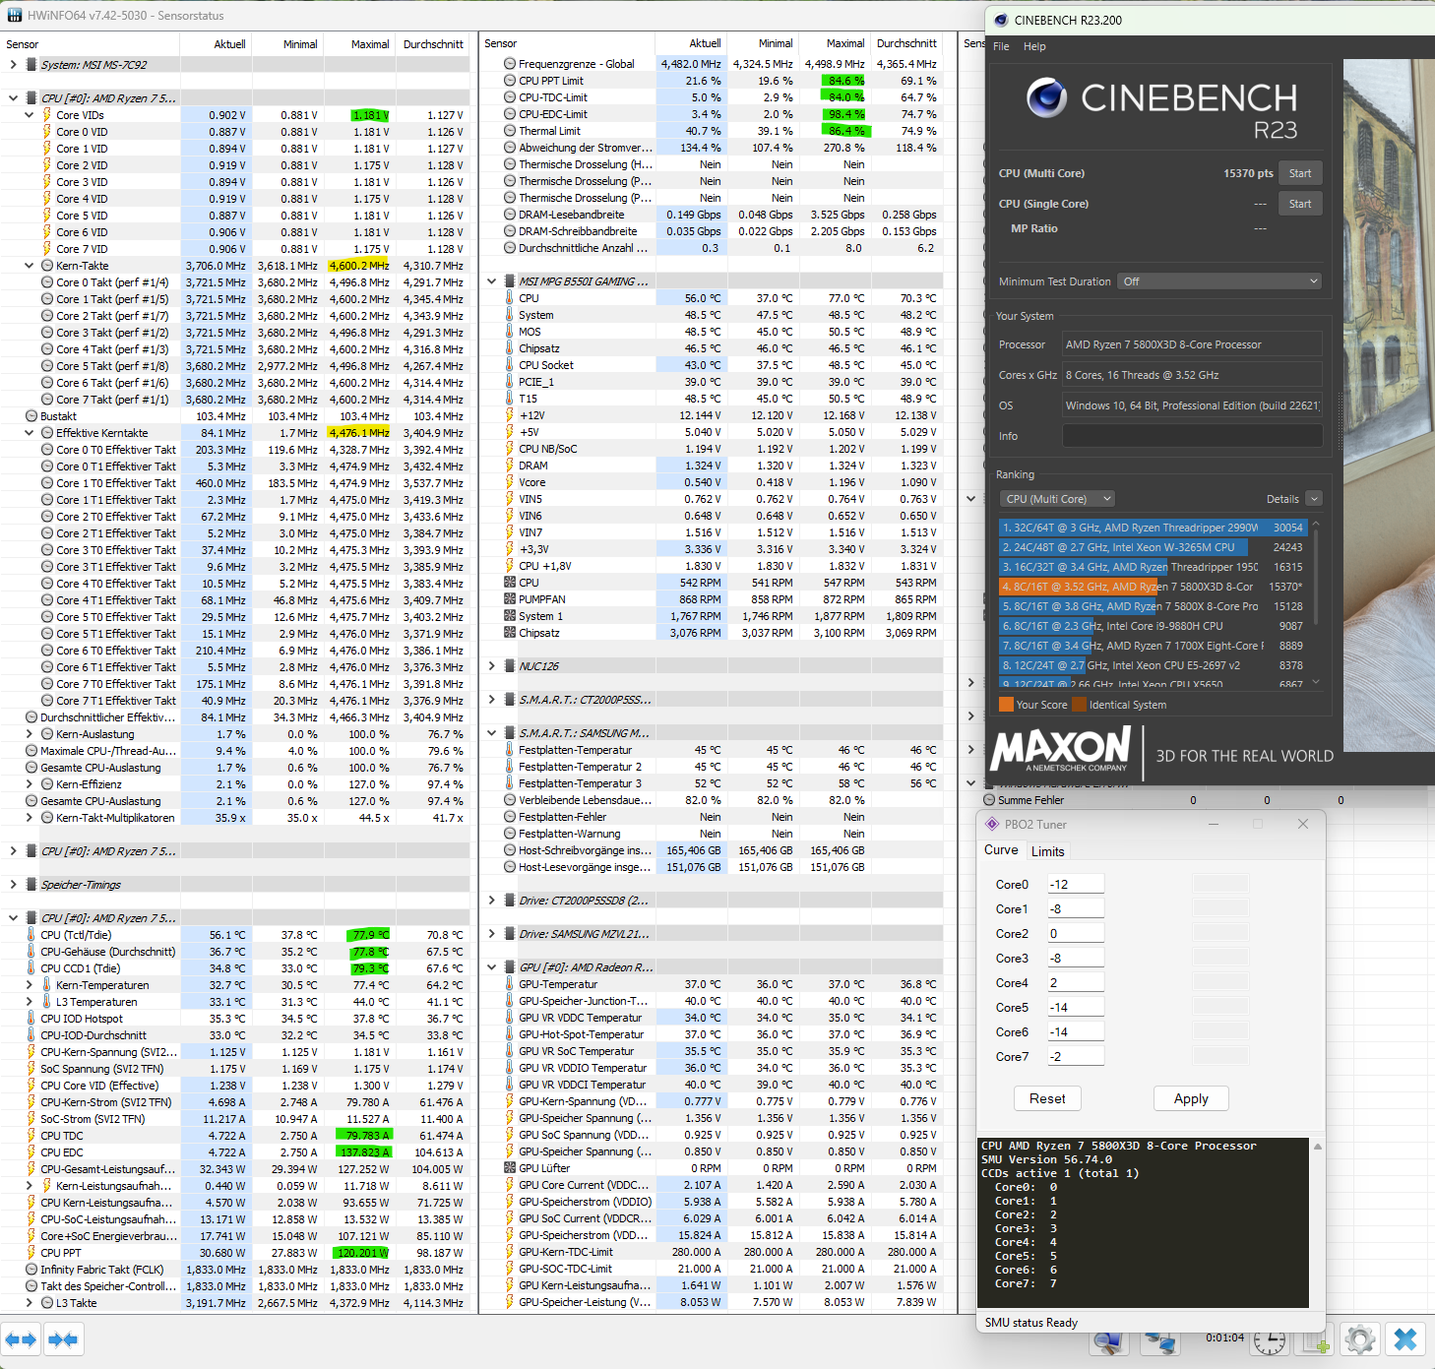Click the logging sheet with plus icon
Image resolution: width=1435 pixels, height=1369 pixels.
[x=1316, y=1339]
